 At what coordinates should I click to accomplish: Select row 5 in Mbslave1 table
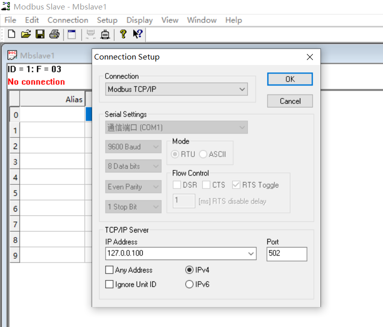pos(15,193)
